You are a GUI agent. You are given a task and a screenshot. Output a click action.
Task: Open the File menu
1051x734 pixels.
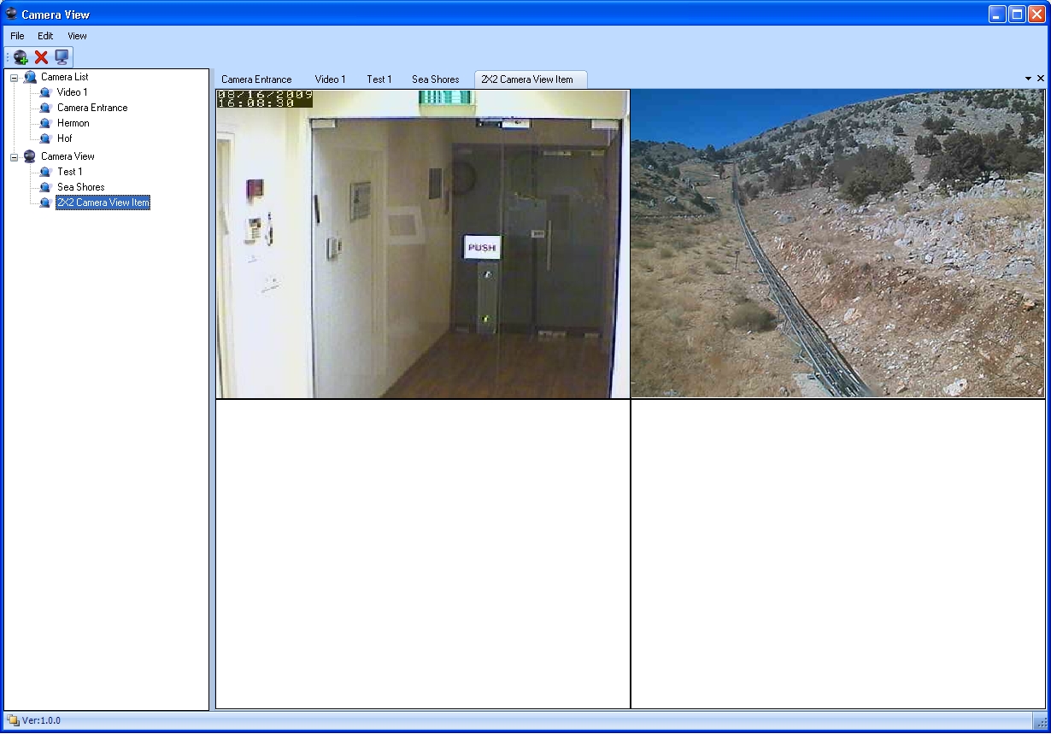coord(15,36)
